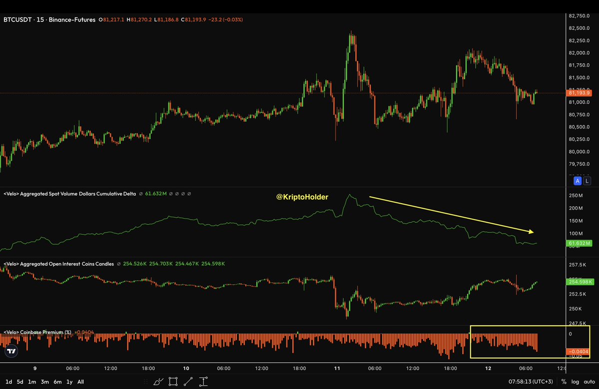
Task: Select the Brush drawing tool
Action: [158, 382]
